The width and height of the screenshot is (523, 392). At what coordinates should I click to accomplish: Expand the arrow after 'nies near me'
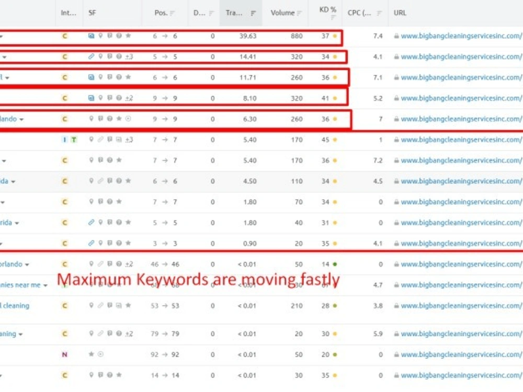pos(45,285)
